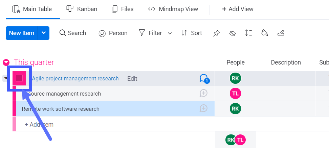
Task: Collapse the This quarter group
Action: pyautogui.click(x=6, y=62)
